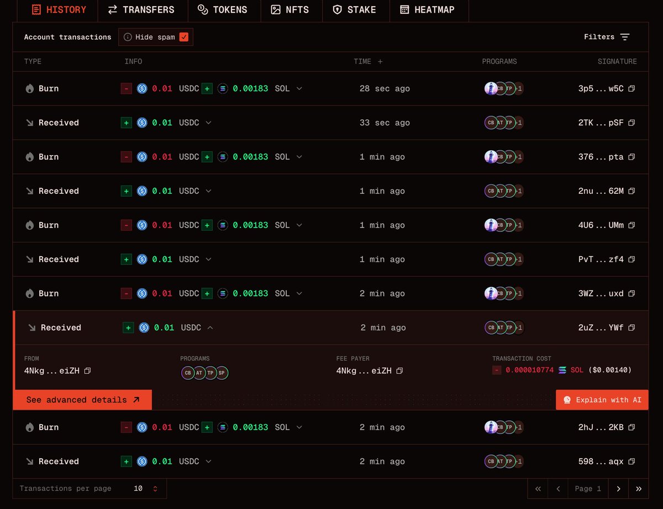Open signature link 3p5...w5C

pyautogui.click(x=601, y=88)
